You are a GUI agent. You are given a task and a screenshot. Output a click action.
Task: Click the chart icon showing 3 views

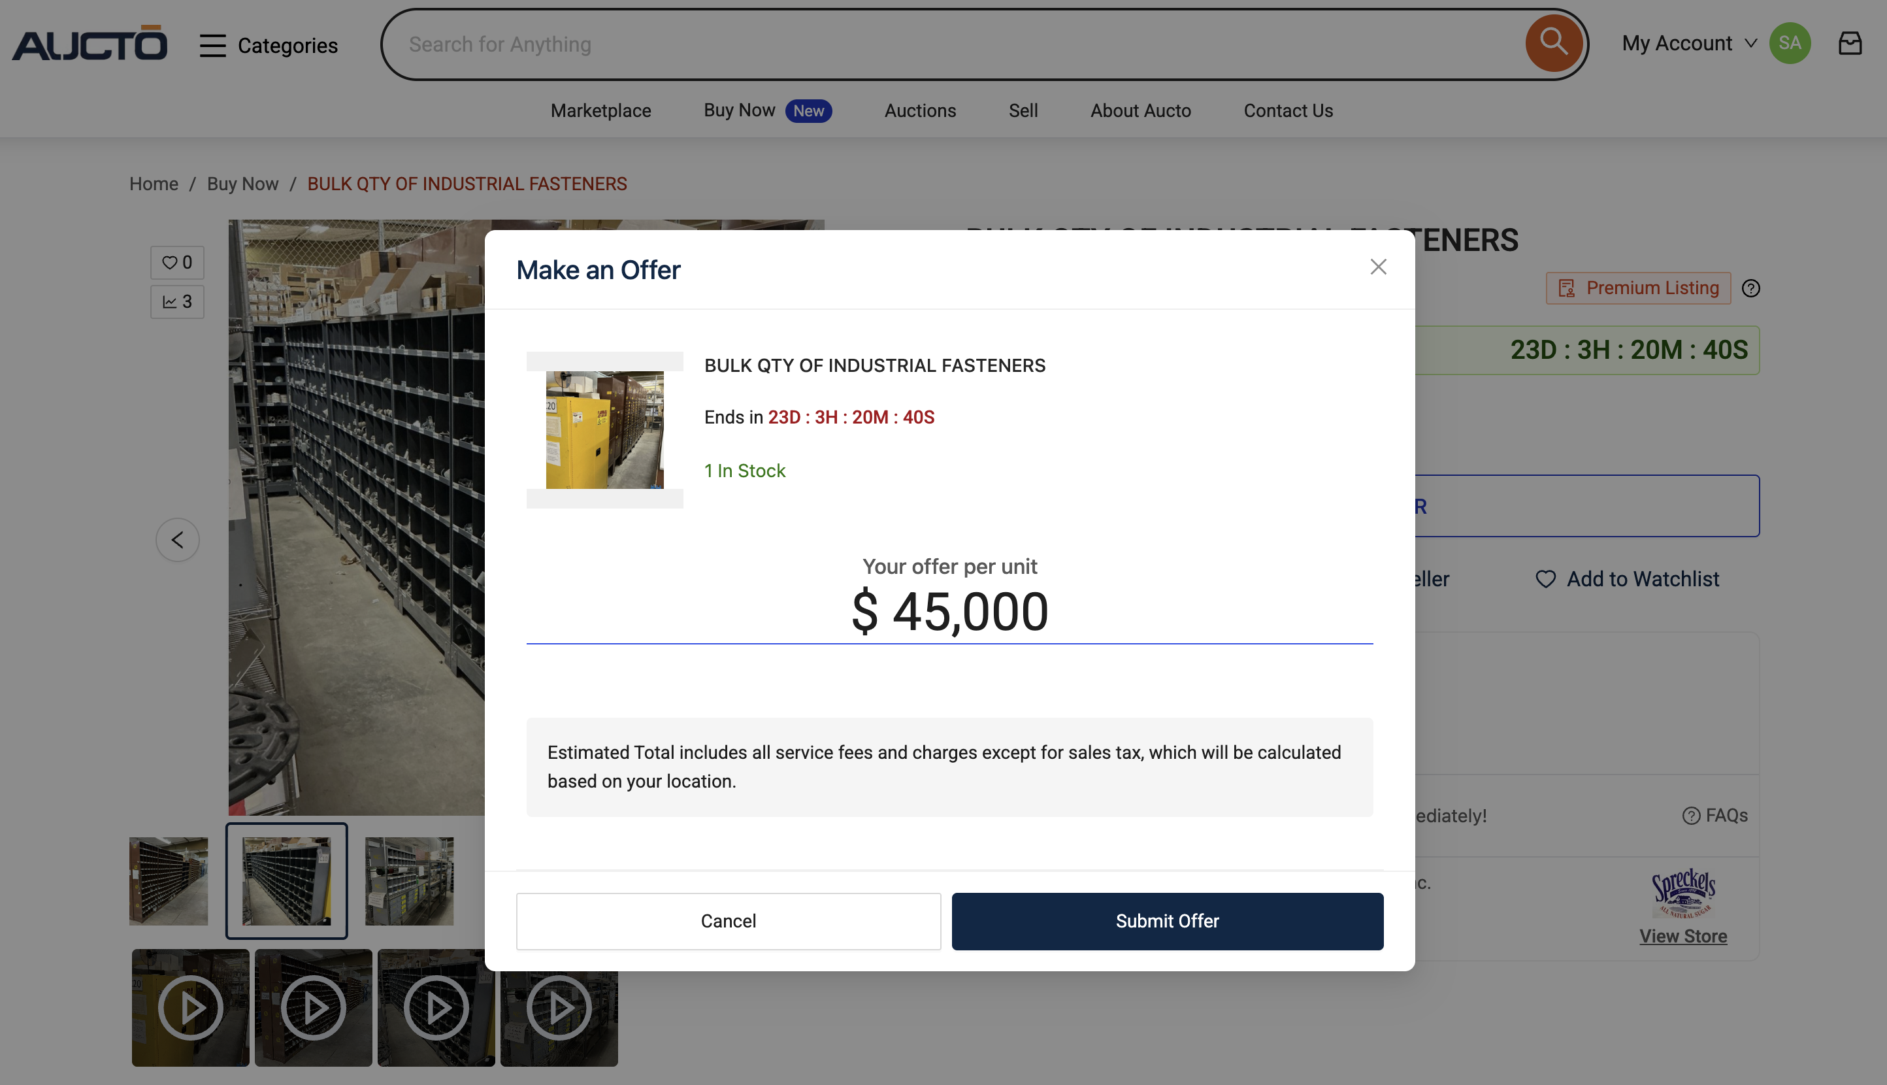click(176, 301)
